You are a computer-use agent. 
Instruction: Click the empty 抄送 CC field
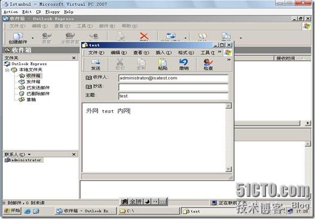pos(174,87)
